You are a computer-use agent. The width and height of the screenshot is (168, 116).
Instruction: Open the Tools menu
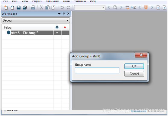pos(67,1)
